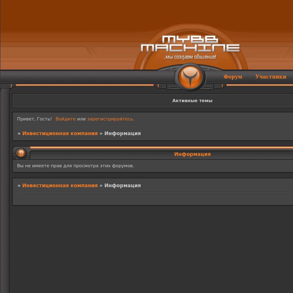Click the MyBB Machine logo banner

190,44
